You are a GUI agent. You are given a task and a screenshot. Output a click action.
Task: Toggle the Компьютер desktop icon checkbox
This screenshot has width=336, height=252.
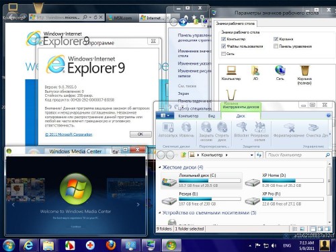223,39
